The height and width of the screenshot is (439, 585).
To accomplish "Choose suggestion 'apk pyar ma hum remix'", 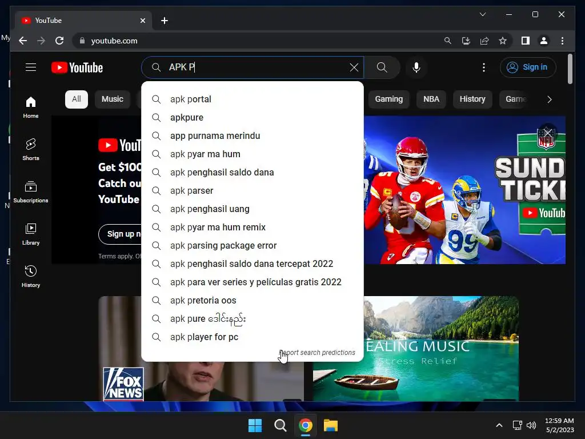I will (x=253, y=228).
